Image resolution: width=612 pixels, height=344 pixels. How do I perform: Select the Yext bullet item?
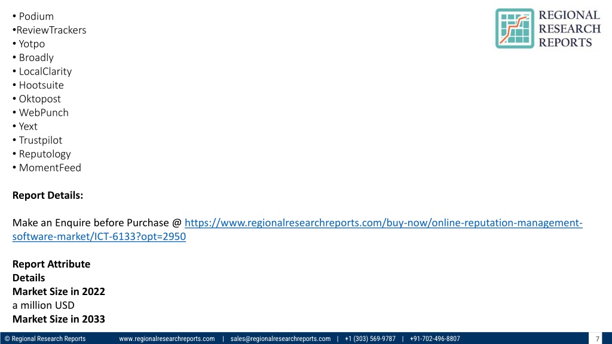coord(25,127)
